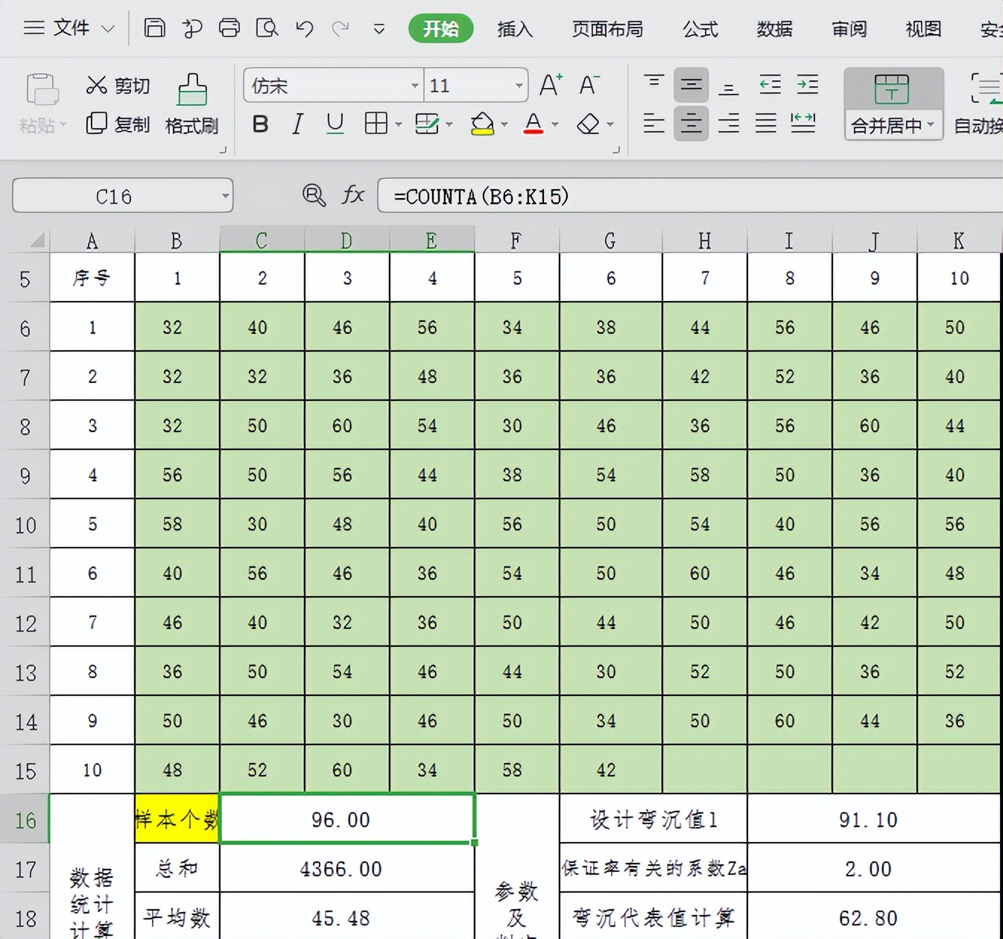The height and width of the screenshot is (939, 1003).
Task: Open the font size dropdown
Action: coord(516,86)
